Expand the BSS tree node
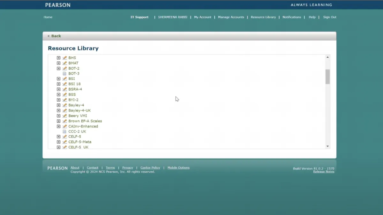The height and width of the screenshot is (215, 383). 58,95
